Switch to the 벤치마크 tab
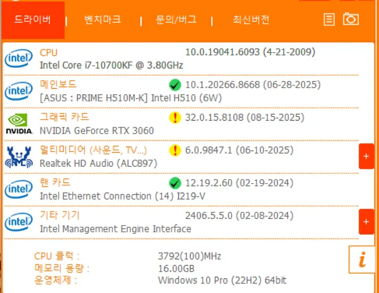The height and width of the screenshot is (293, 379). (103, 20)
